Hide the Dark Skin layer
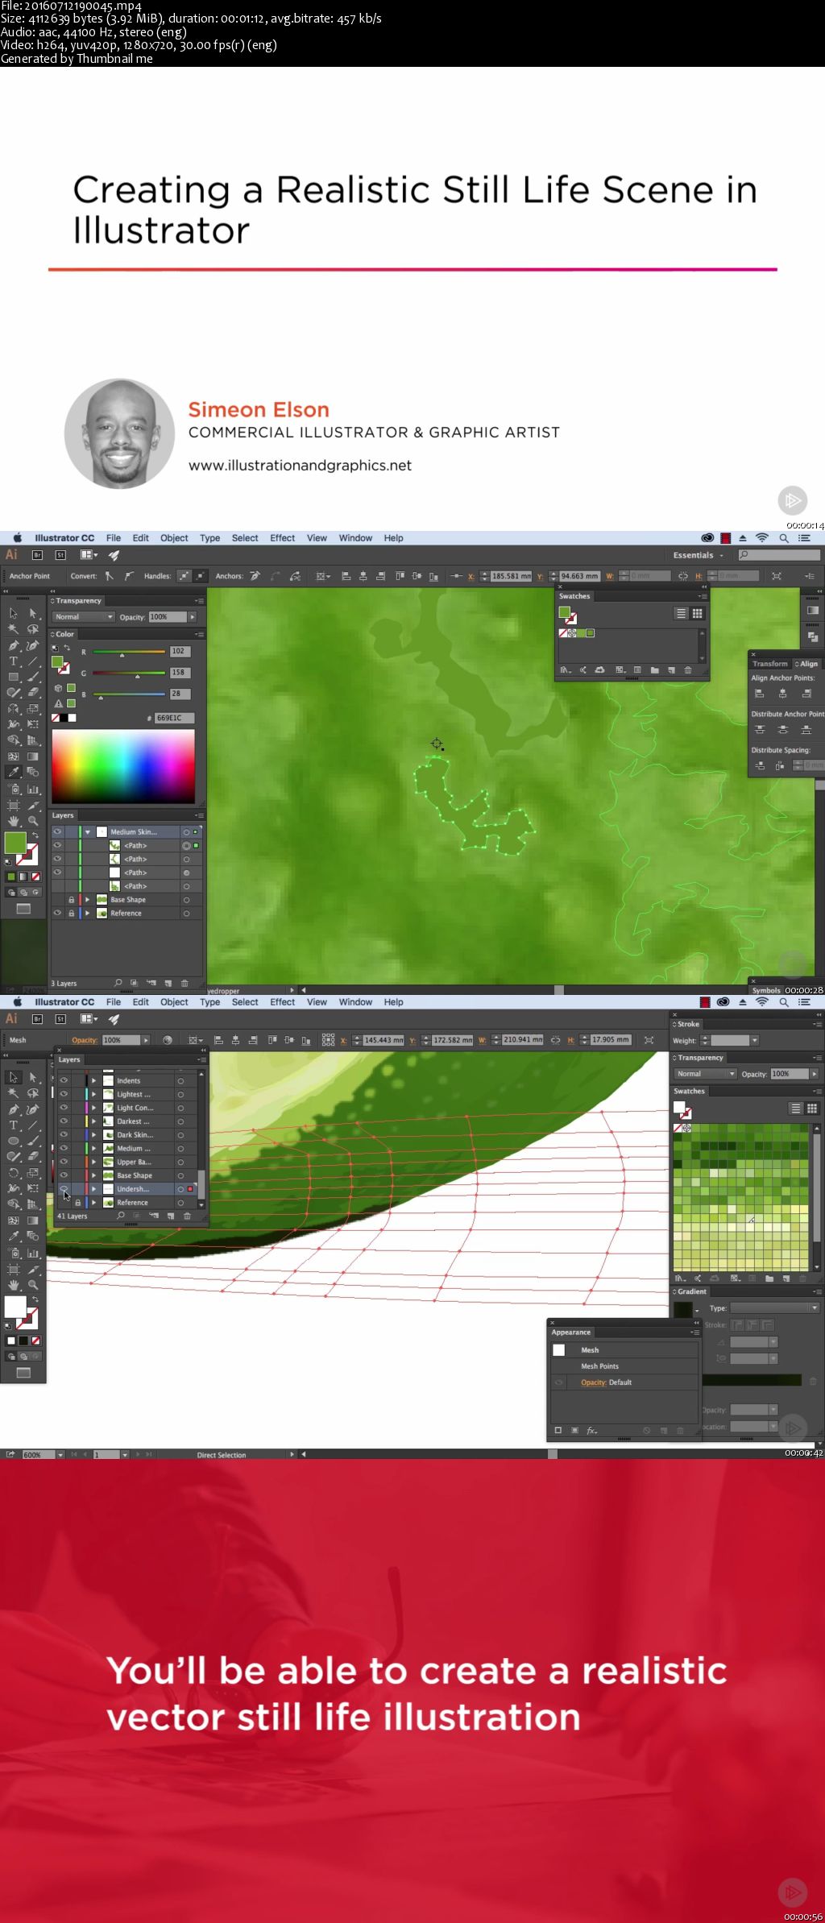This screenshot has width=825, height=1923. click(x=64, y=1135)
